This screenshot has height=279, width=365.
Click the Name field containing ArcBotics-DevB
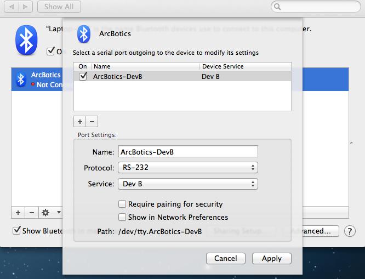(x=188, y=152)
